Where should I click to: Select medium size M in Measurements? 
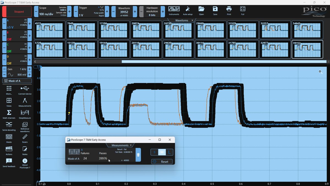pos(162,152)
